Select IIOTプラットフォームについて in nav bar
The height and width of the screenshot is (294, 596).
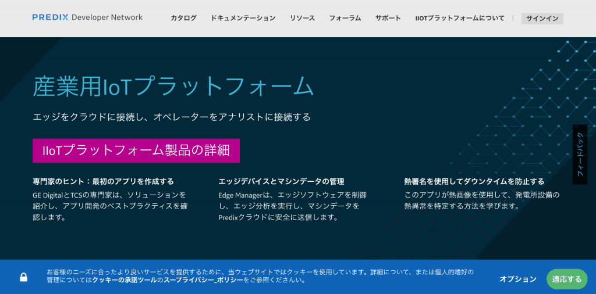point(460,18)
